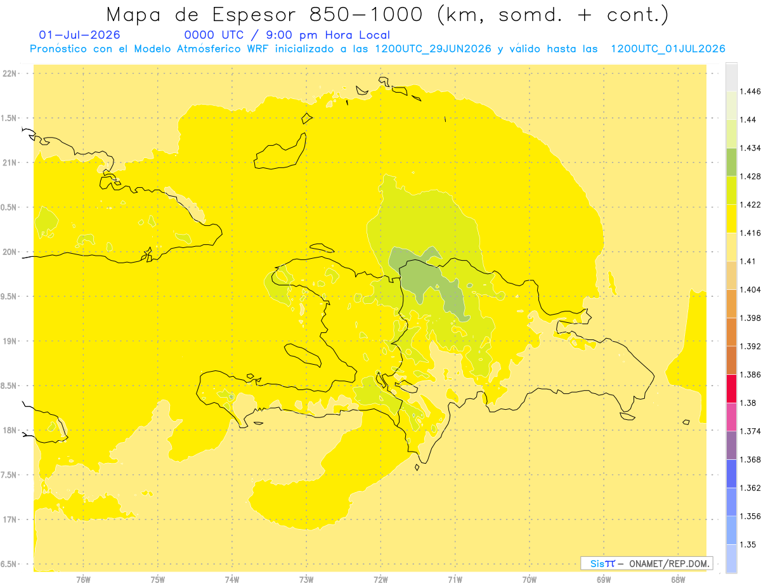This screenshot has height=588, width=761.
Task: Click the ONAMET/REP.DOM. logo box
Action: [647, 563]
